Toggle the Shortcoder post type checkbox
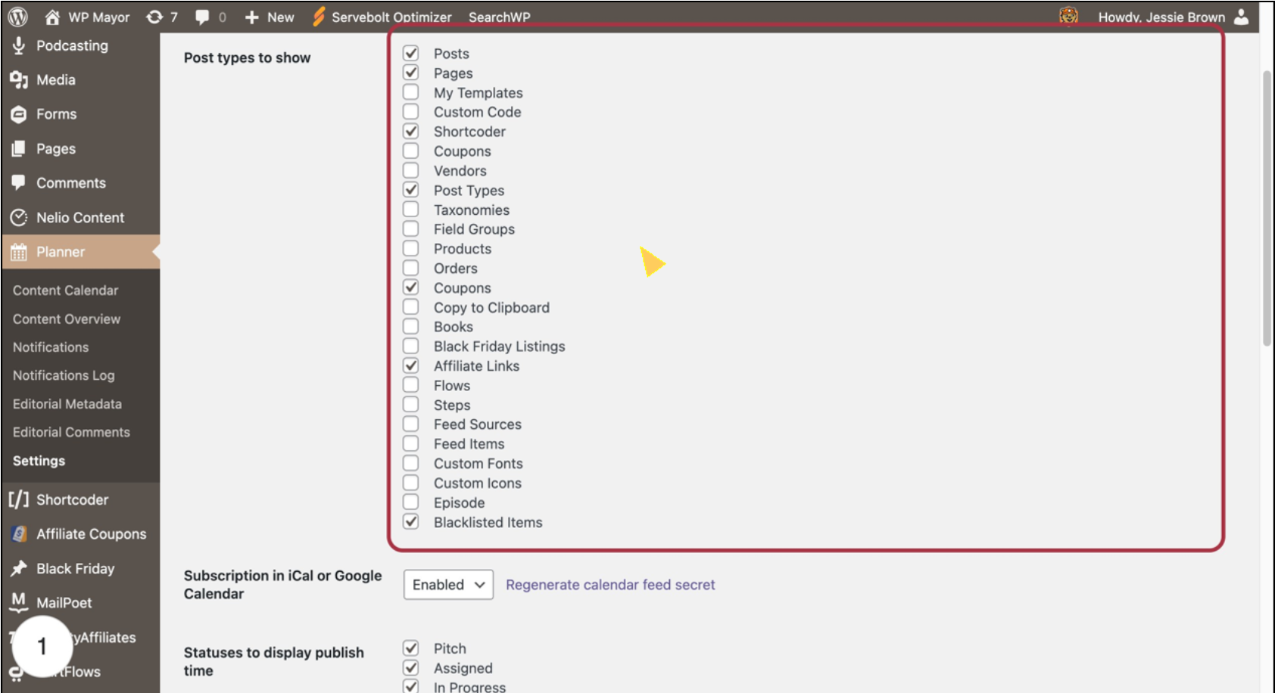1278x693 pixels. click(410, 131)
